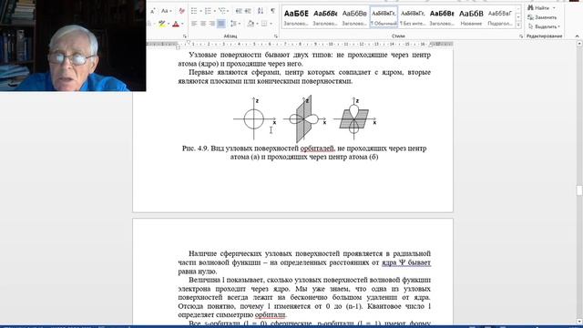Apply the Название style
Screen dimensions: 583x328
[x=471, y=16]
